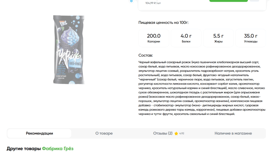Click the 4.0 г Белки card
Viewport: 274px width, 161px height.
186,38
